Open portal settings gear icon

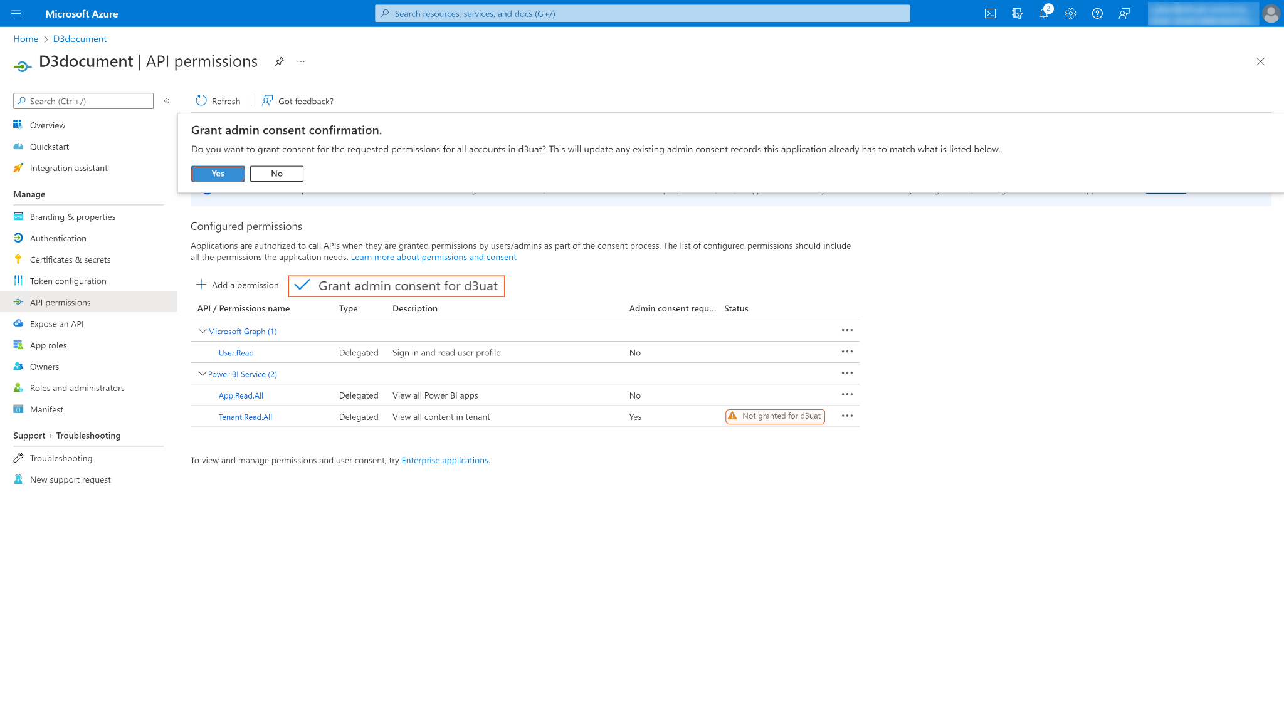point(1070,14)
